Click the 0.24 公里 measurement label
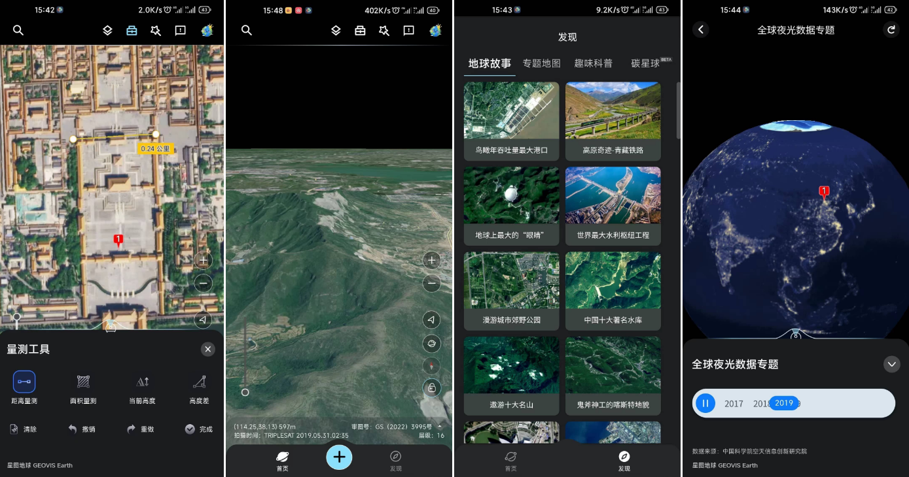 pos(155,148)
